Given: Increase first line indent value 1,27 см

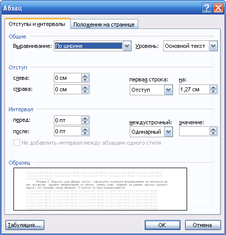Looking at the screenshot, I should (x=214, y=88).
